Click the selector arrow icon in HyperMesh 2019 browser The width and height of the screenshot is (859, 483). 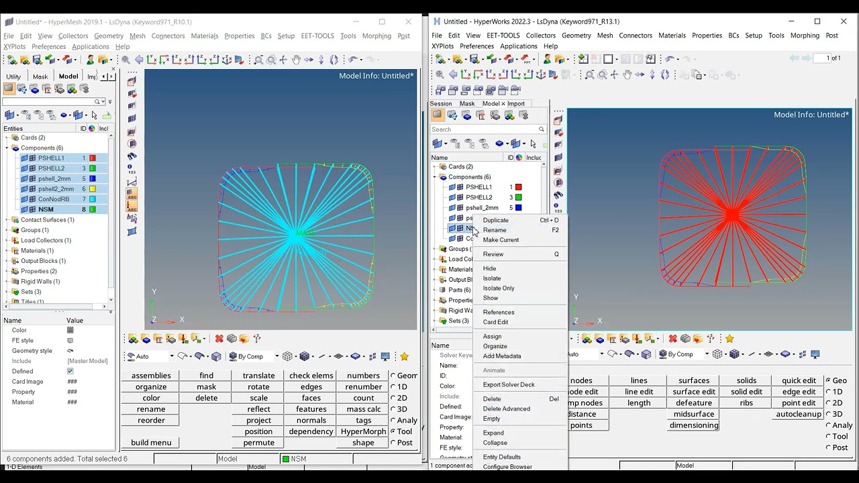[x=94, y=115]
